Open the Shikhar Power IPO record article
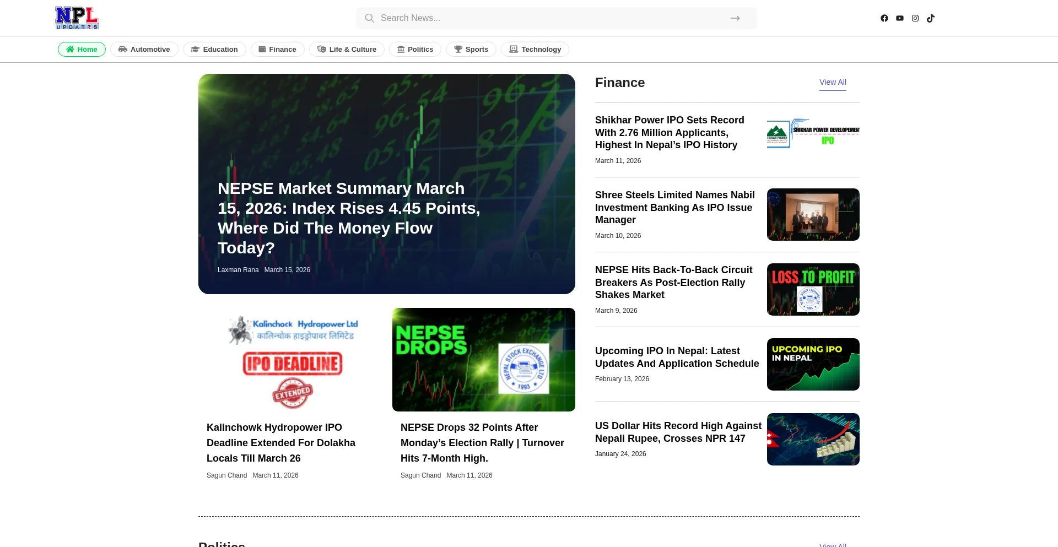This screenshot has height=547, width=1058. tap(670, 133)
